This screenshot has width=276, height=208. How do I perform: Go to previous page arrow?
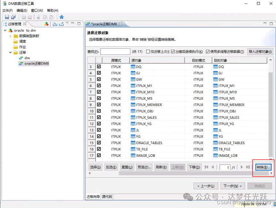pos(213,167)
